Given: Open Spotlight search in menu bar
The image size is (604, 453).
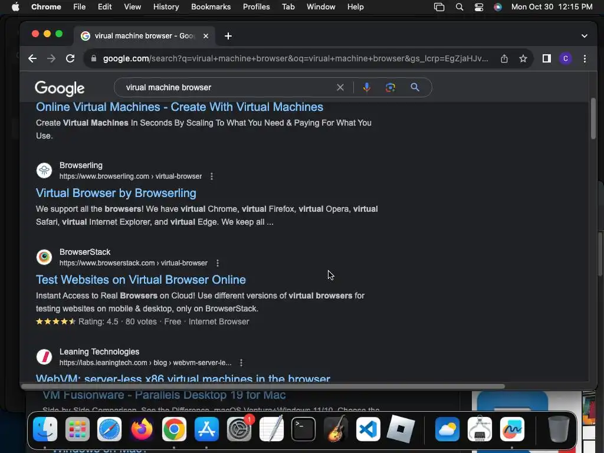Looking at the screenshot, I should point(459,7).
